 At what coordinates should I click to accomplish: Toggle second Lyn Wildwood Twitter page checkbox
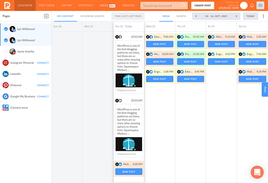[x=6, y=40]
